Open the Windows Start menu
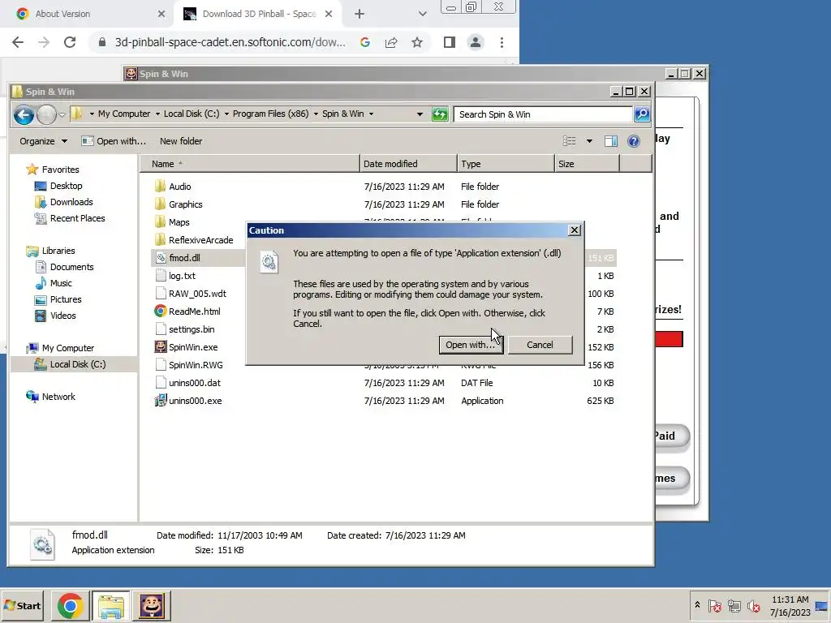The image size is (831, 623). coord(22,605)
